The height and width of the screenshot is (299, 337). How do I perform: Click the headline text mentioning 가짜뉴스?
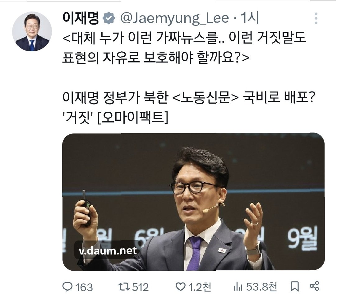(x=184, y=48)
